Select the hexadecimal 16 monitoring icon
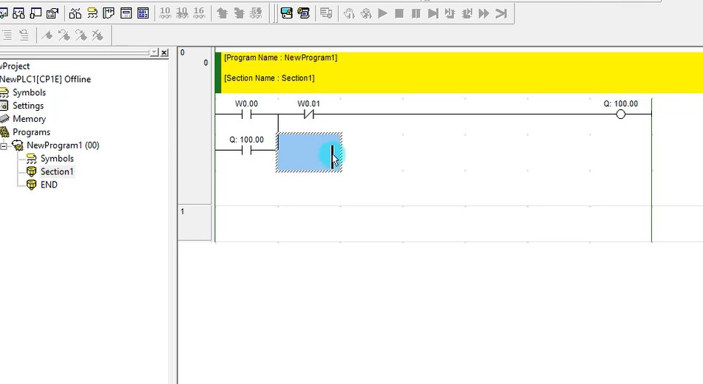Screen dimensions: 703x384 pyautogui.click(x=199, y=13)
